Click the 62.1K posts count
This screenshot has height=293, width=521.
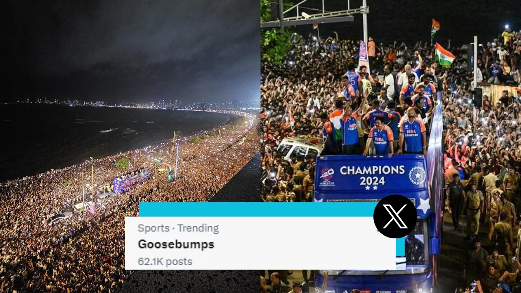coord(165,262)
